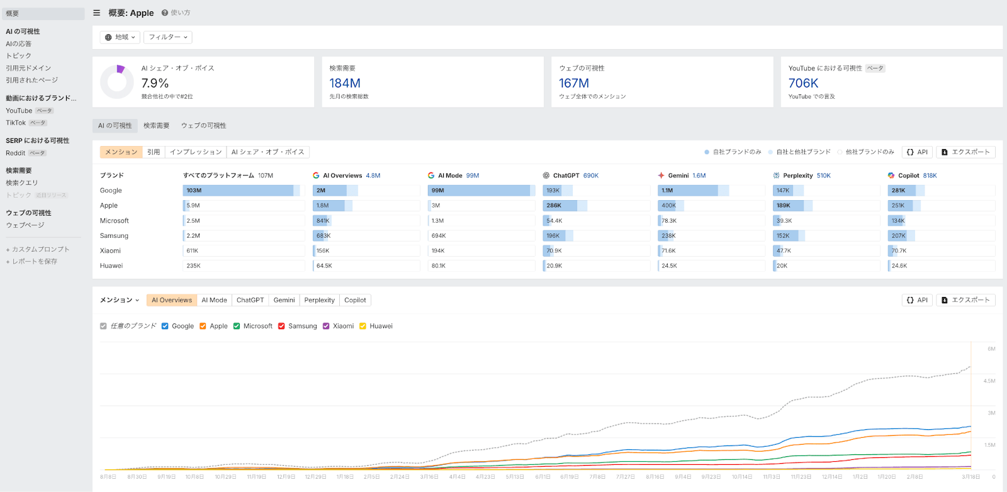1007x492 pixels.
Task: Switch to the 検索需要 tab
Action: coord(156,125)
